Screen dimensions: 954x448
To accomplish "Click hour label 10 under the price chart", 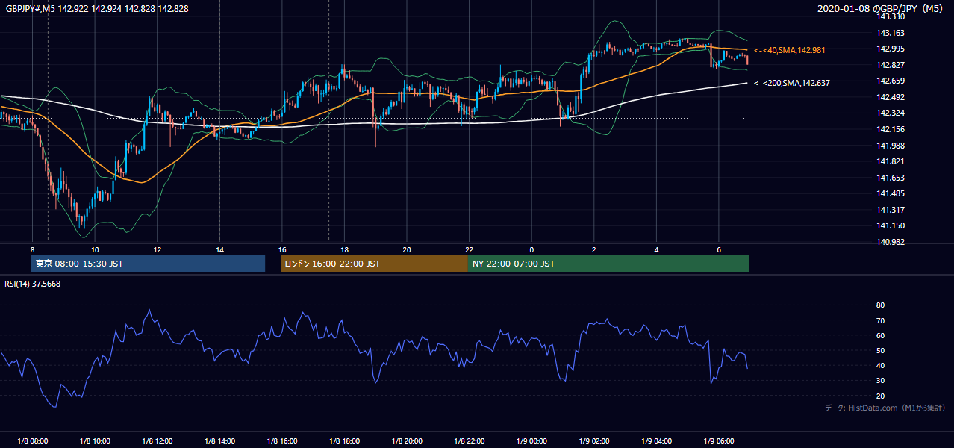I will point(95,249).
